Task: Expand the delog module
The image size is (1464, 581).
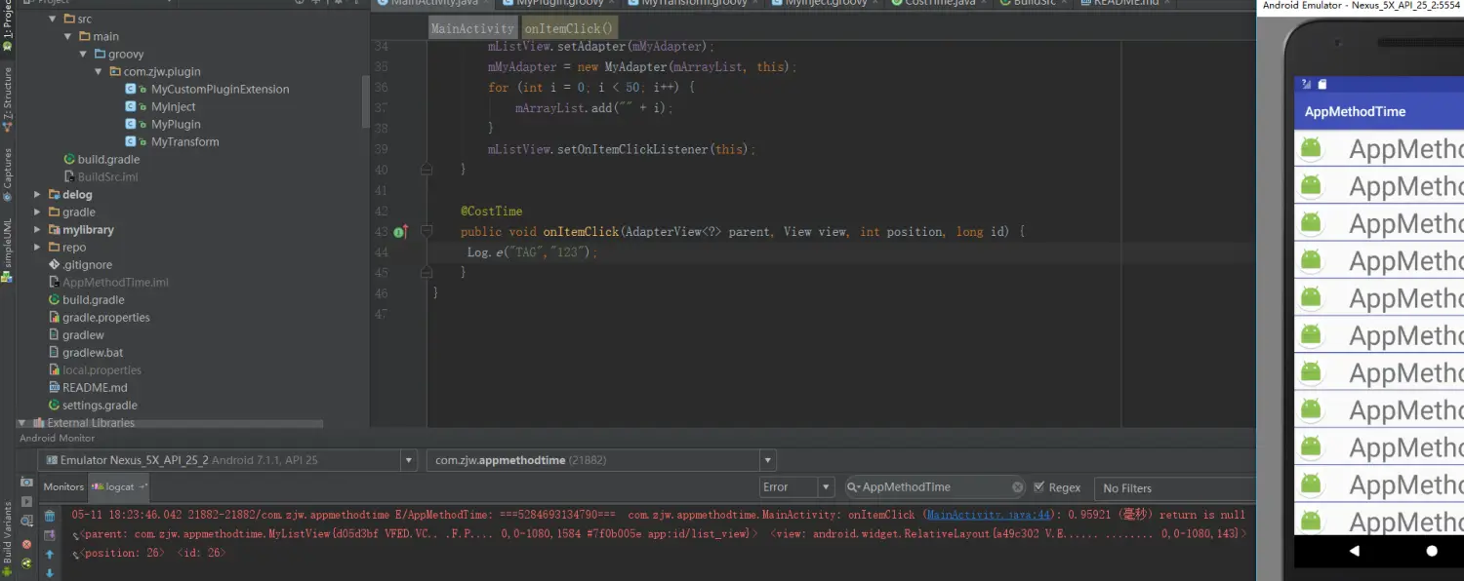Action: click(37, 194)
